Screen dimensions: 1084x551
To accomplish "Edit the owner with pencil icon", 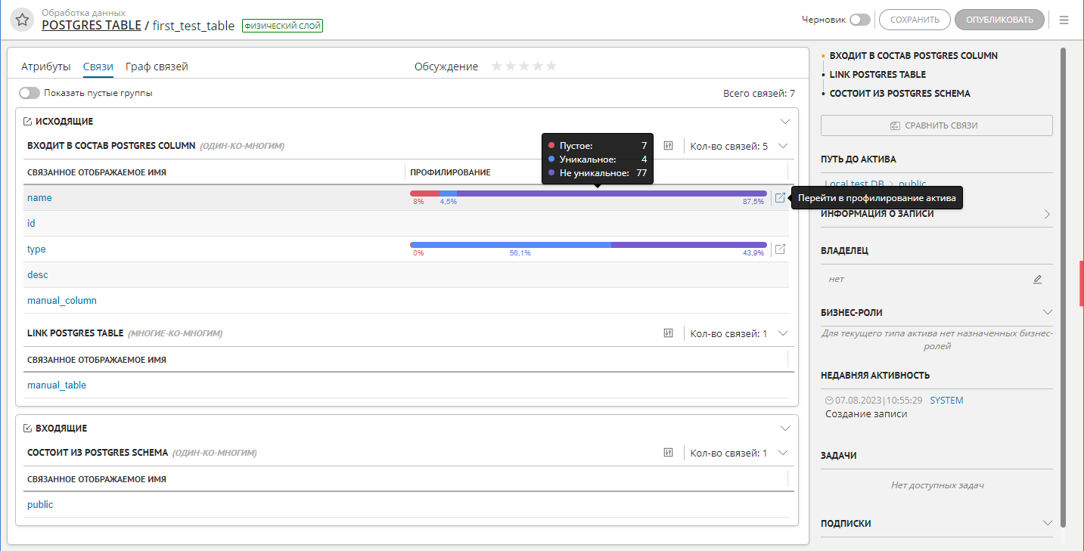I will 1037,280.
